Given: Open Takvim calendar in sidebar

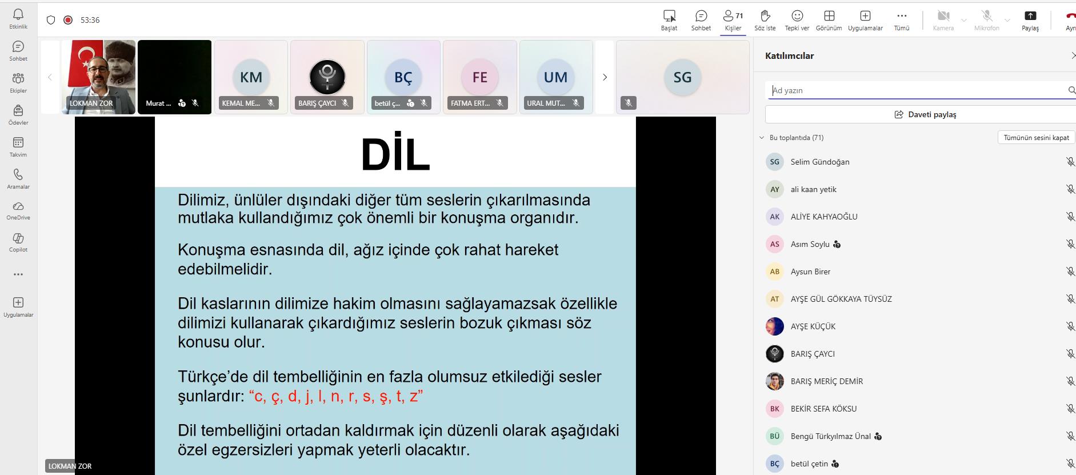Looking at the screenshot, I should [18, 147].
